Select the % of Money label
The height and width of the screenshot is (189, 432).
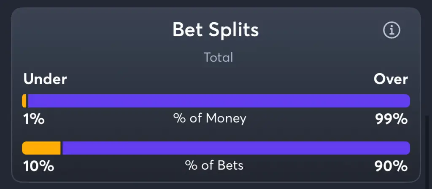point(210,118)
